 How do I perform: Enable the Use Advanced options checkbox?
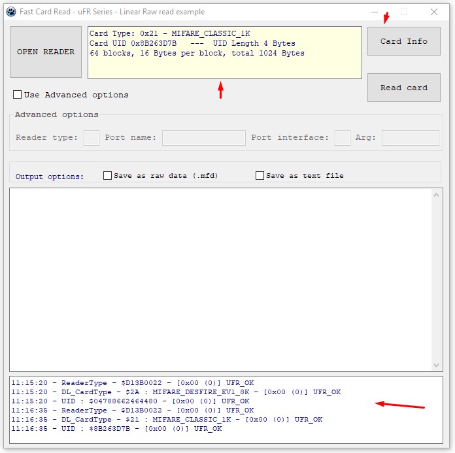pos(18,95)
